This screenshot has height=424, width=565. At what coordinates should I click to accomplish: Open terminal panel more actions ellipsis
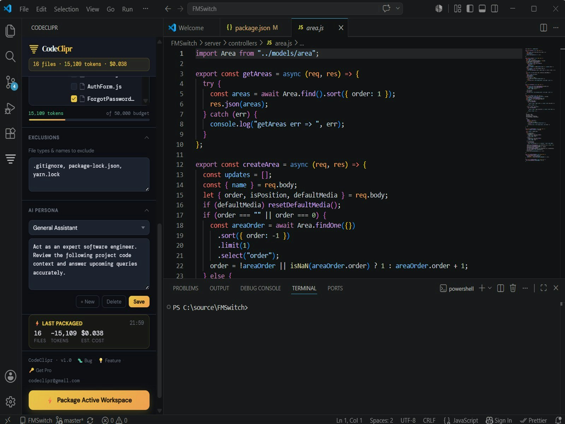[x=525, y=288]
